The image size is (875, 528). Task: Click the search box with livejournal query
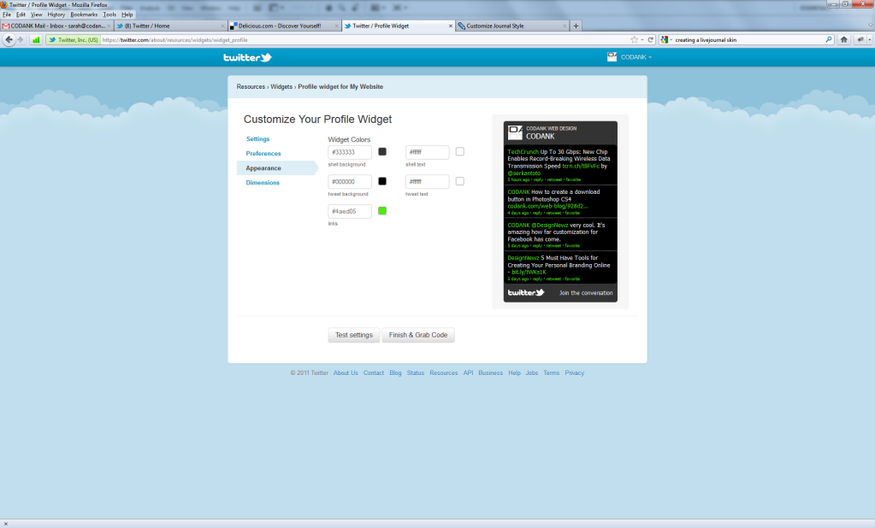click(748, 39)
